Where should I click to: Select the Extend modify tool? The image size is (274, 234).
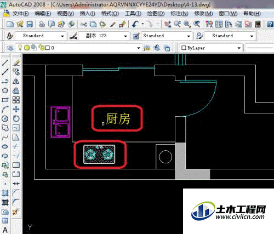click(16, 156)
